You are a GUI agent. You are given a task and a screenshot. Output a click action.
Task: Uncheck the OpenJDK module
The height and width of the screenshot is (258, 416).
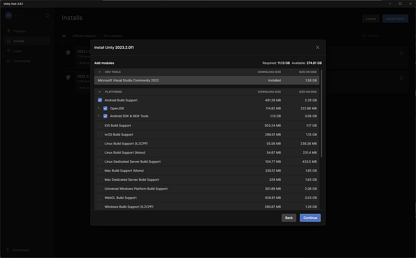pos(106,108)
